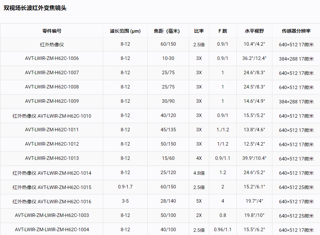Screen dimensions: 320x235
Task: Select part number AVT-LWIR-ZM-H62C-1011
Action: (x=52, y=130)
